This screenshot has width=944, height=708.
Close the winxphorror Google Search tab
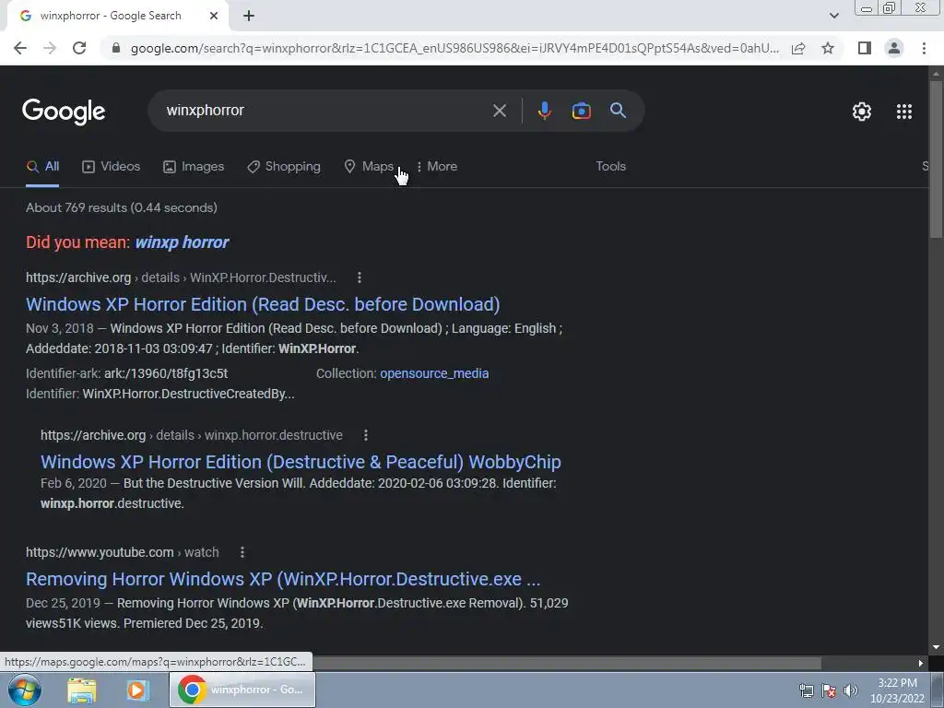[x=214, y=16]
